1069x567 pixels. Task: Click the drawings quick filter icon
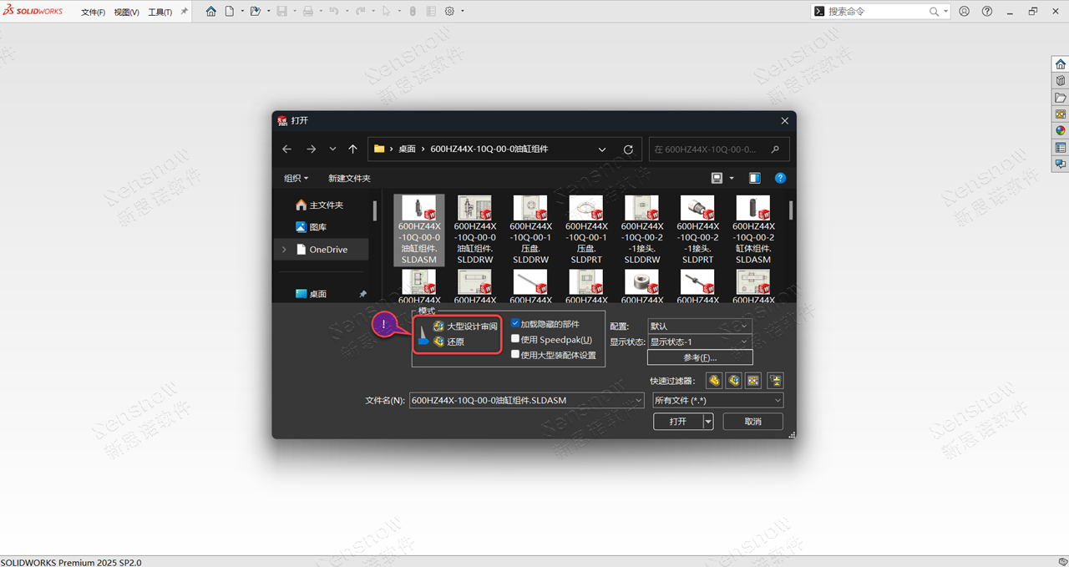tap(753, 381)
